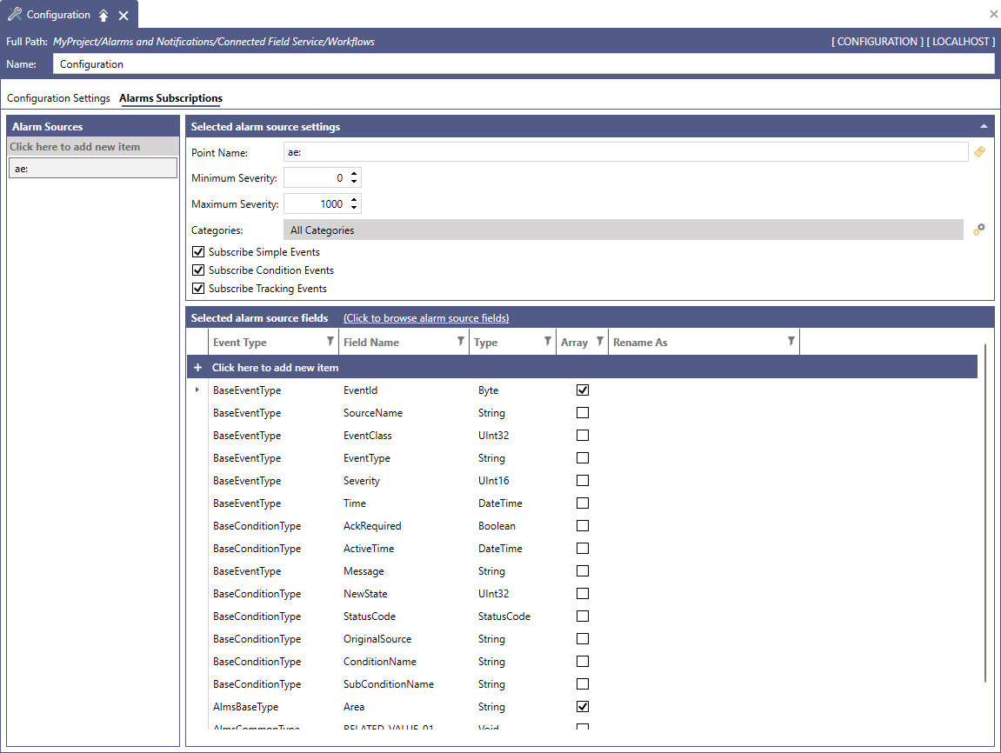Select the SourceName field cell

click(x=373, y=413)
